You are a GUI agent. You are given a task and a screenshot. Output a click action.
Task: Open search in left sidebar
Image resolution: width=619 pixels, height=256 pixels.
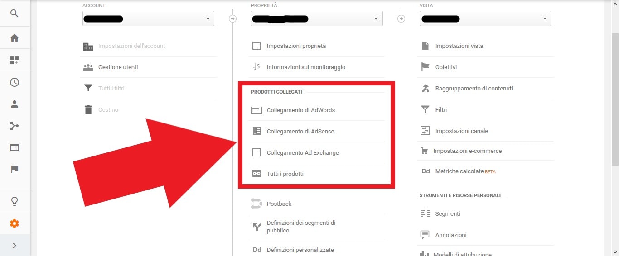[15, 14]
